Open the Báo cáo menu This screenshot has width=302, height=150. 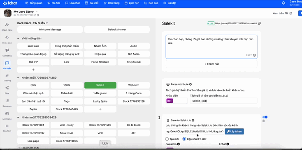point(151,3)
